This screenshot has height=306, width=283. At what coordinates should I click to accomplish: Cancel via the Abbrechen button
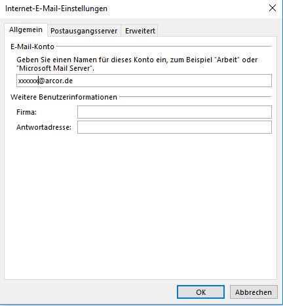[254, 292]
